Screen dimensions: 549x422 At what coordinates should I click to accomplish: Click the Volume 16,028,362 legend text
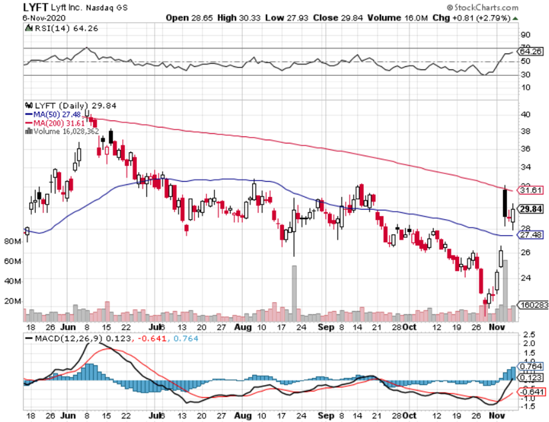pos(66,131)
